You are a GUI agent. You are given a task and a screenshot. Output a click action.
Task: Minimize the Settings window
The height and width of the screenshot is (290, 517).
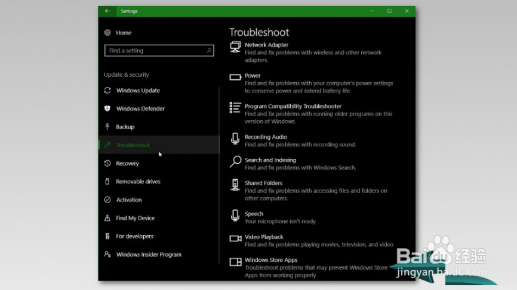click(372, 11)
